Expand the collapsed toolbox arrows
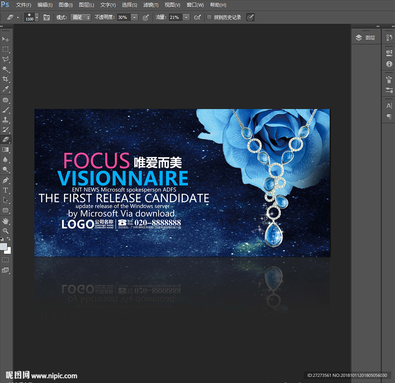 (2, 26)
